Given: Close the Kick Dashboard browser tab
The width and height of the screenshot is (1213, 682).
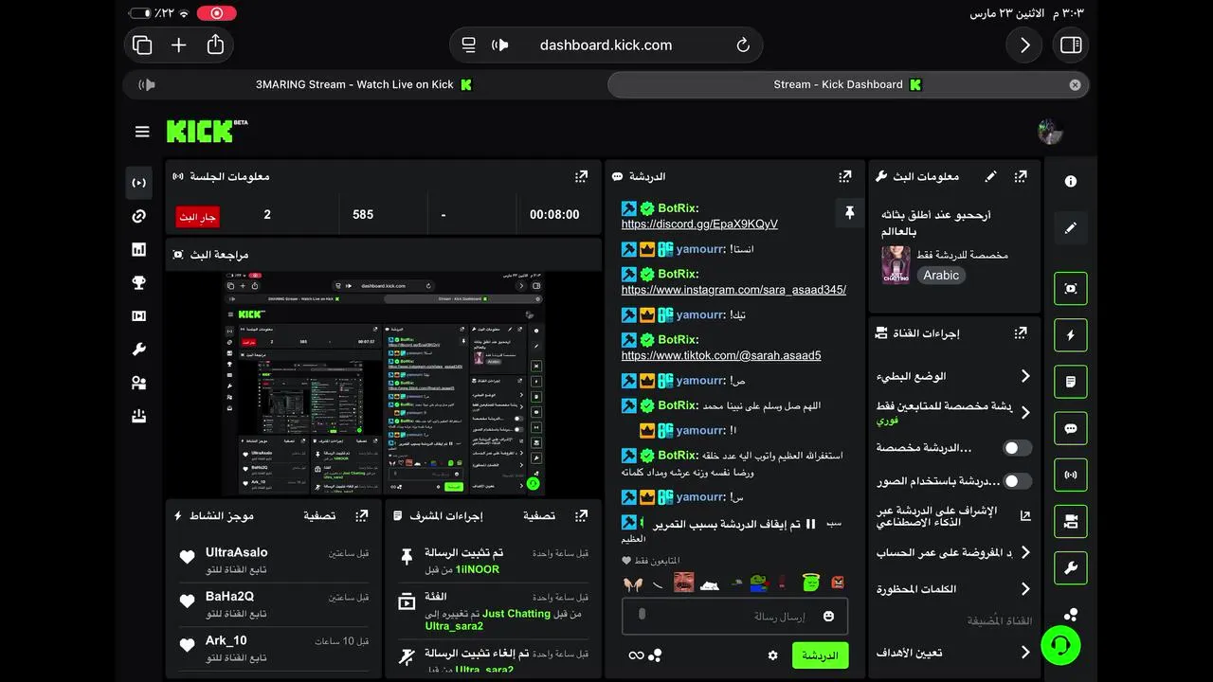Looking at the screenshot, I should 1075,84.
